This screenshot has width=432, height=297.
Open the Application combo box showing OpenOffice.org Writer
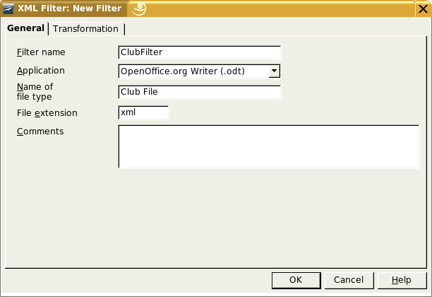click(193, 71)
